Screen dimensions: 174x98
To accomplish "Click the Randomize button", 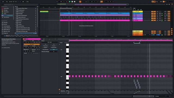I will 45,50.
